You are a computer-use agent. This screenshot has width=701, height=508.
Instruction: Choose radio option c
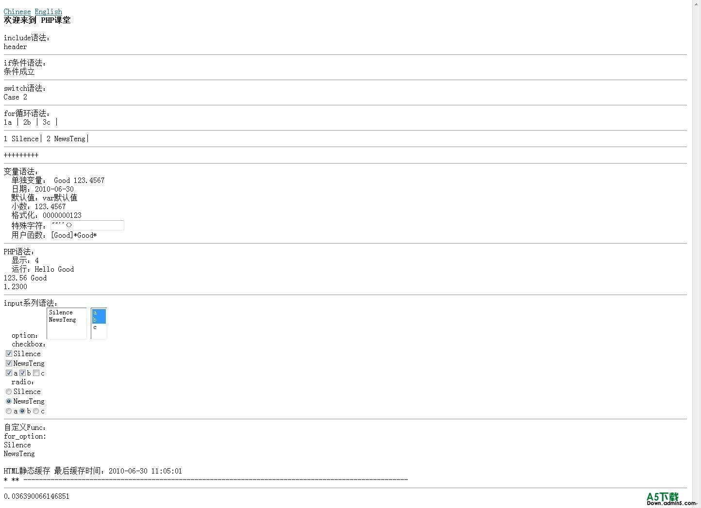36,411
